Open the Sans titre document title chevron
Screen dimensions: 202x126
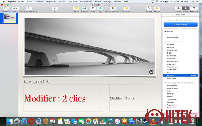click(111, 5)
